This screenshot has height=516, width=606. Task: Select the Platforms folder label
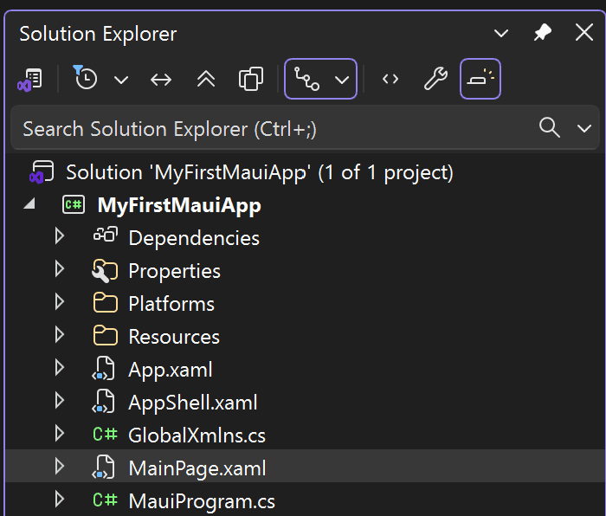pos(171,304)
